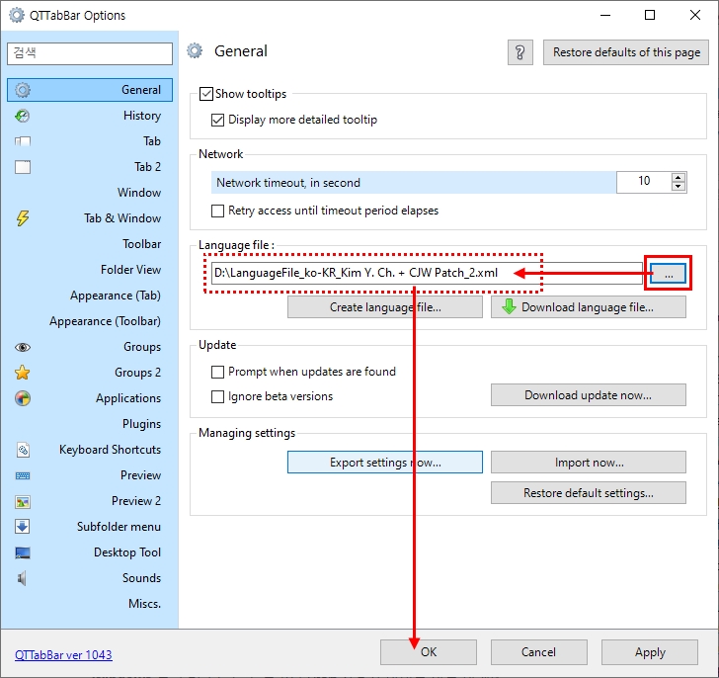Select Appearance (Tab) category
Viewport: 719px width, 678px height.
click(90, 296)
